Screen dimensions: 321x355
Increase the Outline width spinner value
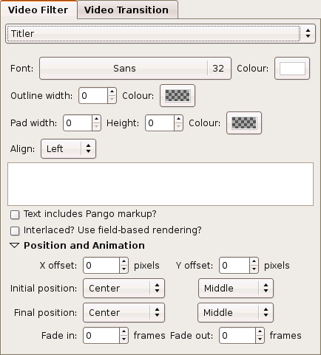112,92
